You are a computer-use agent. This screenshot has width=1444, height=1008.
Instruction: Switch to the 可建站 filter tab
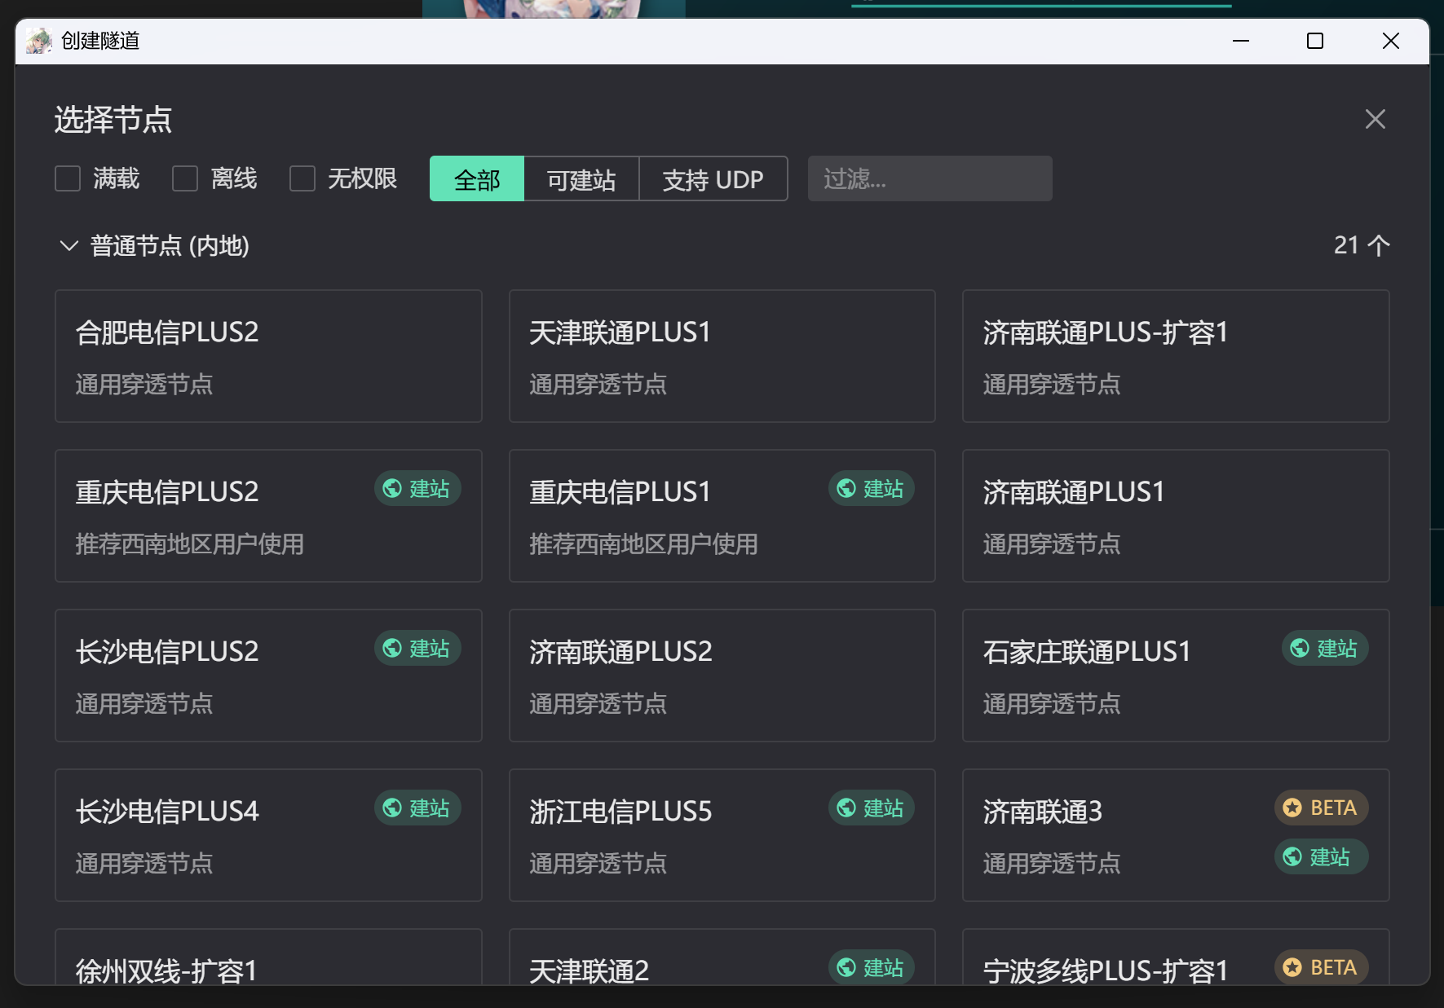tap(581, 179)
